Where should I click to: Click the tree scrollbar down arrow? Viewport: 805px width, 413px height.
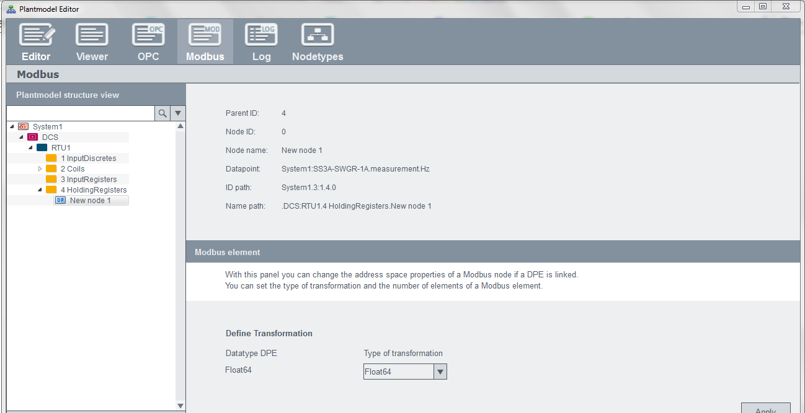tap(180, 406)
